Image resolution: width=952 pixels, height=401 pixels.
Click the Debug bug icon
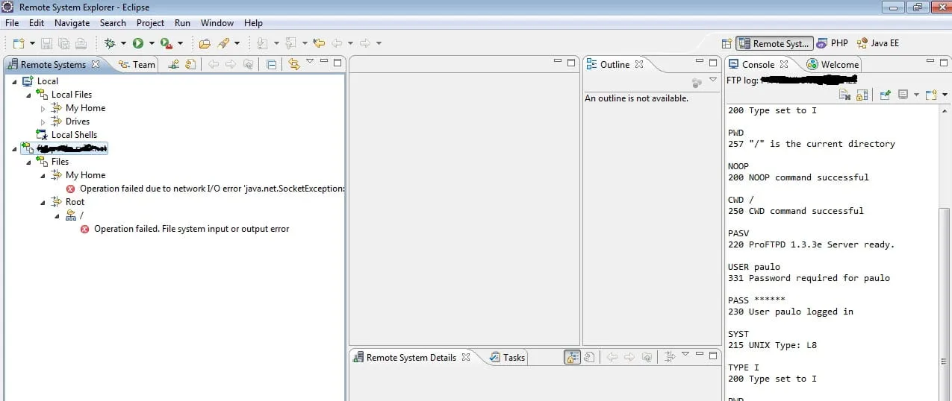[110, 43]
